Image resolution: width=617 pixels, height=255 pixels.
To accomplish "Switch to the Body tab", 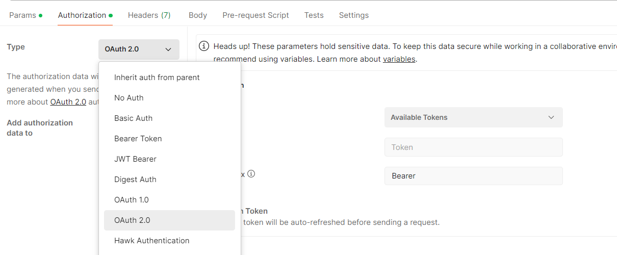I will pos(197,15).
